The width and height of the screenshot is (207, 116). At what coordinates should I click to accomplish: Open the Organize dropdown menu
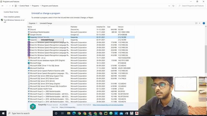[33, 23]
